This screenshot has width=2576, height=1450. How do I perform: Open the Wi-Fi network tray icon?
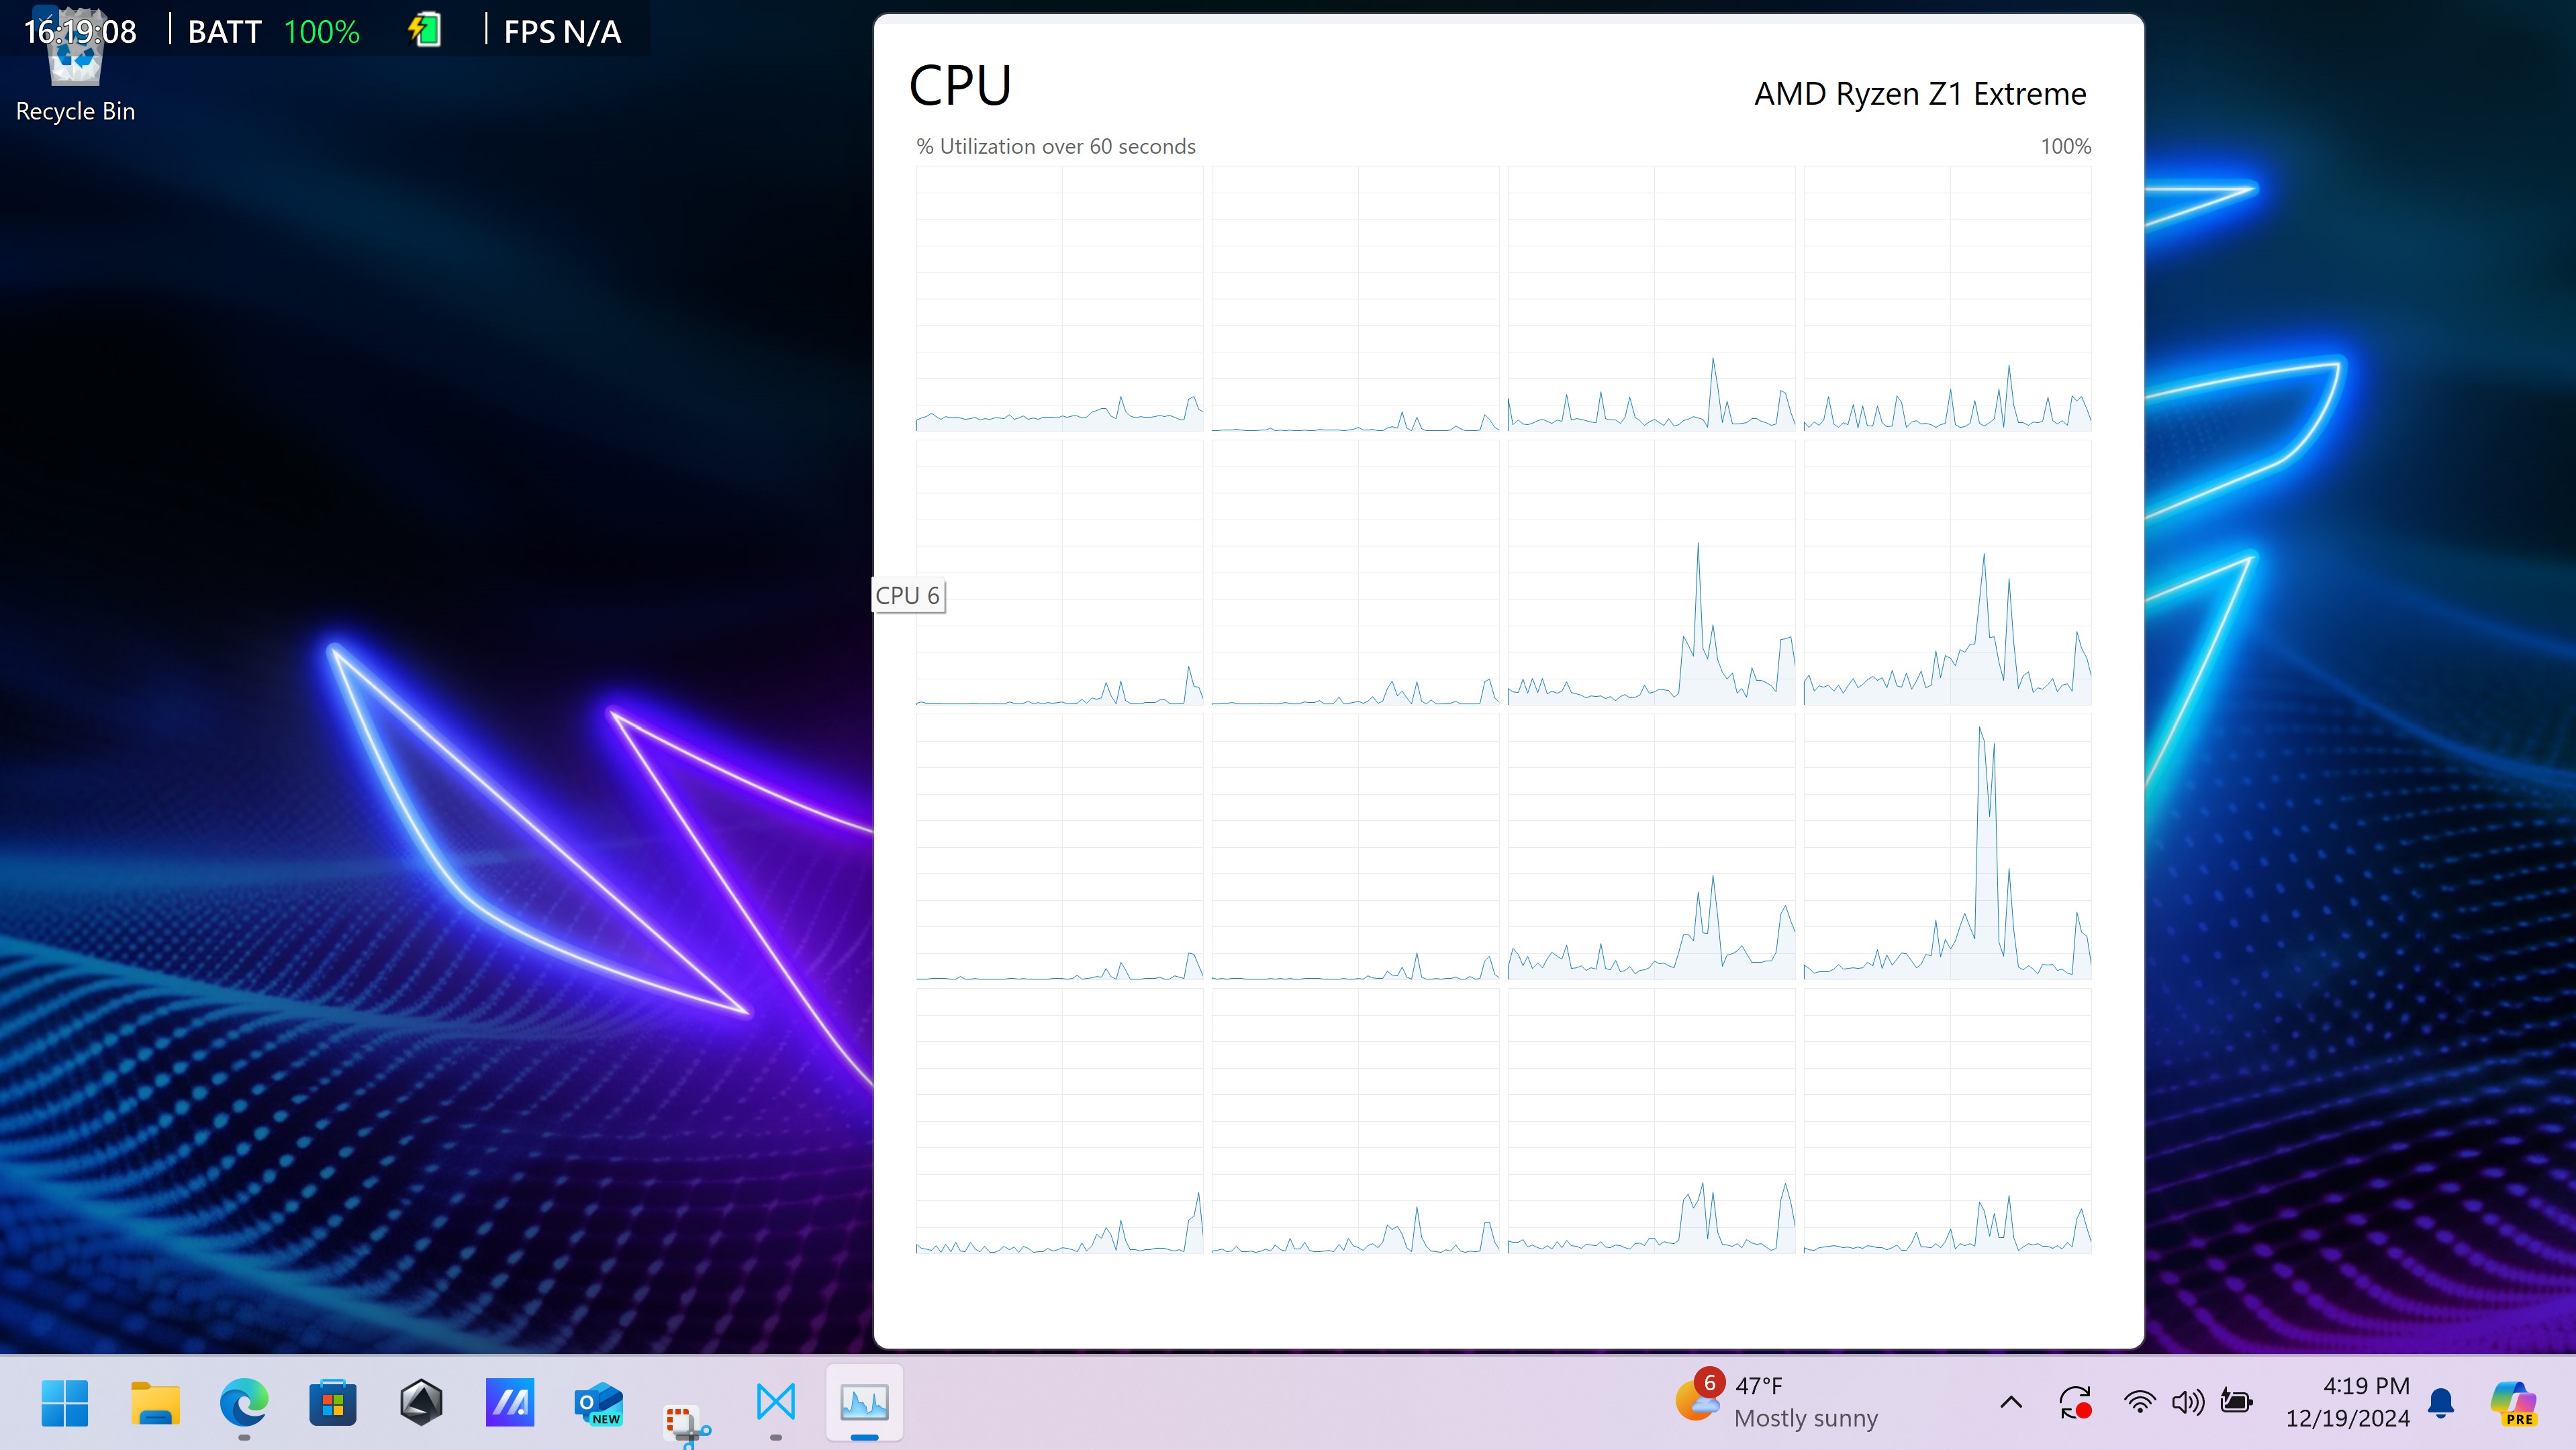tap(2139, 1402)
